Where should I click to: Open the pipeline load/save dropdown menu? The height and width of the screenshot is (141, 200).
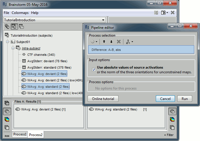(x=130, y=42)
